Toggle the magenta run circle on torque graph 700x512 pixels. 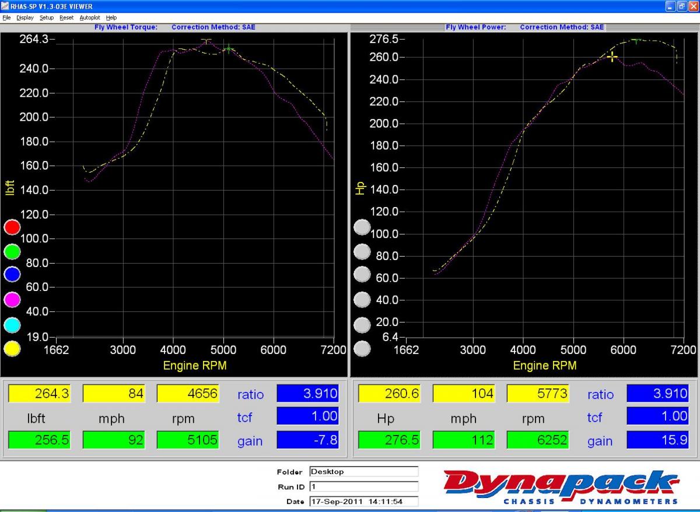pyautogui.click(x=12, y=299)
